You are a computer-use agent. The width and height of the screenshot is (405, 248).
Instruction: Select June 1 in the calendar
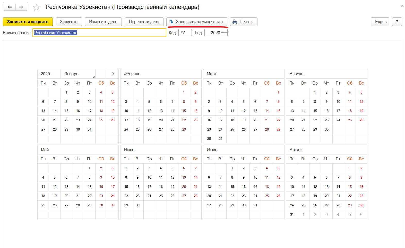point(126,168)
